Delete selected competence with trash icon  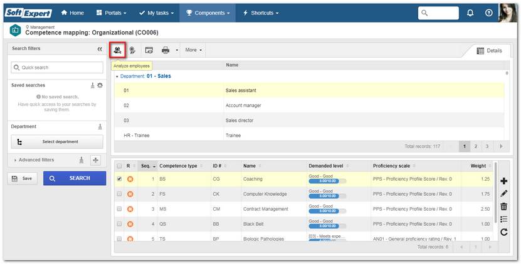point(503,206)
